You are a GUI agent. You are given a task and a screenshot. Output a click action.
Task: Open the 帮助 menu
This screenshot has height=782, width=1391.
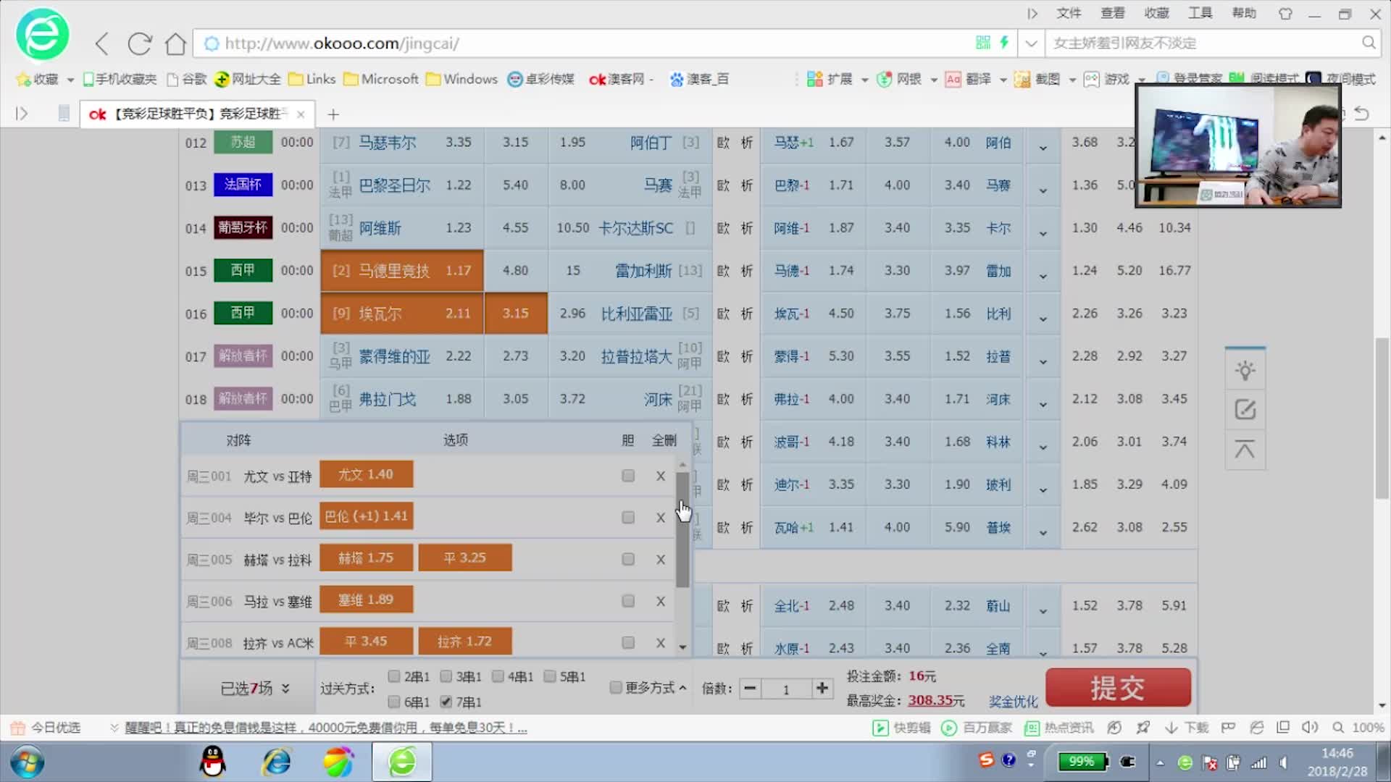[1245, 13]
